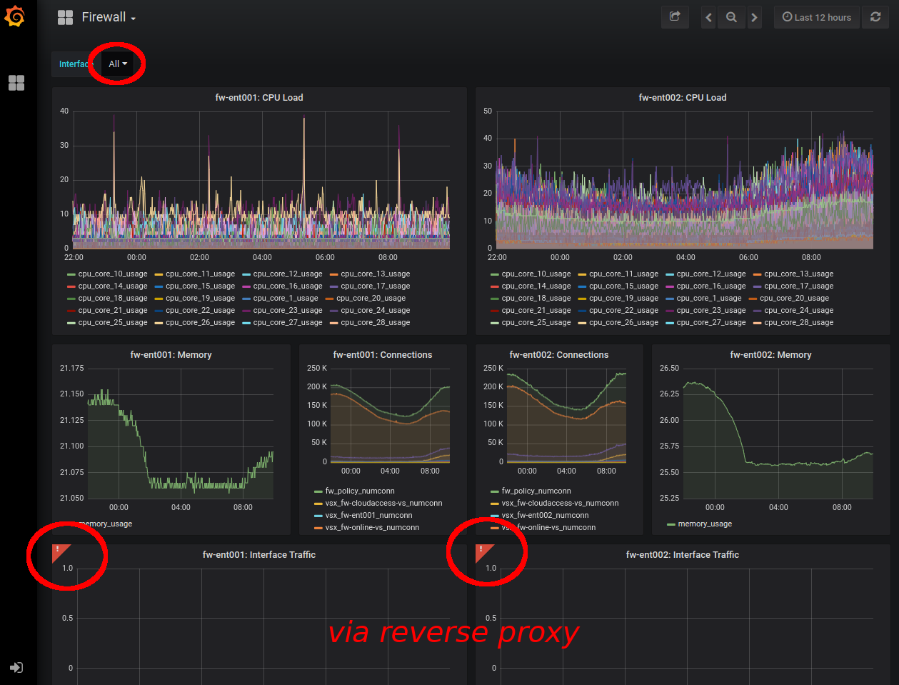Click the zoom out time range icon
899x685 pixels.
pos(731,16)
